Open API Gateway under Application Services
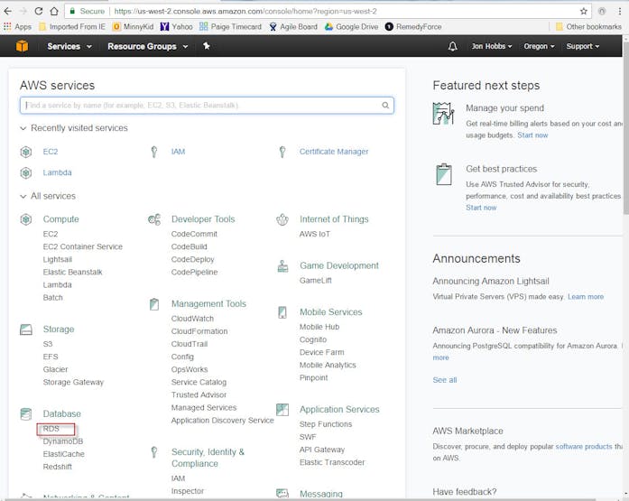The width and height of the screenshot is (629, 501). tap(322, 450)
